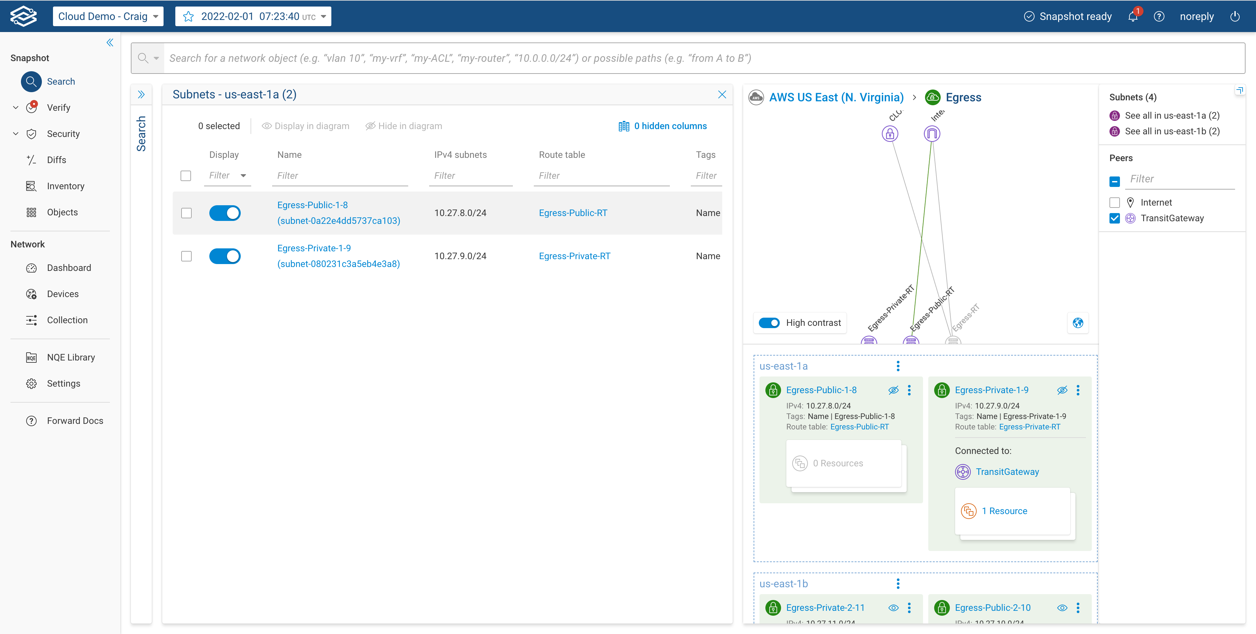Select the Devices icon under Network
This screenshot has width=1256, height=634.
(x=31, y=293)
